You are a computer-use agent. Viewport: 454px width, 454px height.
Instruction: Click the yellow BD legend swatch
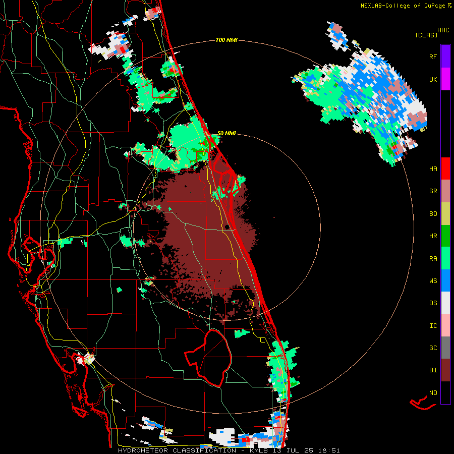coord(445,214)
